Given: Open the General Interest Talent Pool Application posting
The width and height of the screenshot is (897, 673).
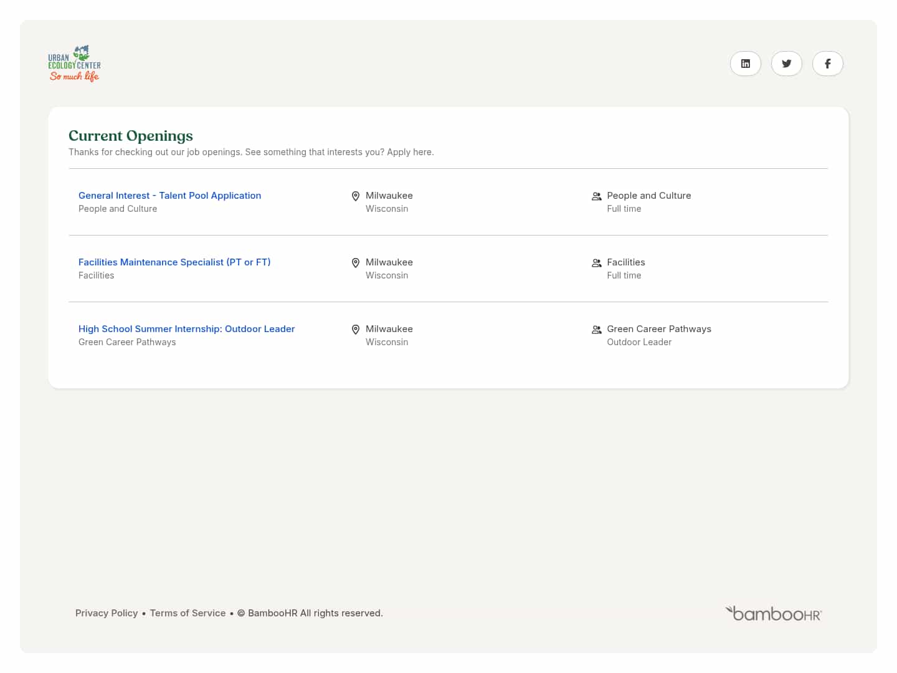Looking at the screenshot, I should [x=169, y=195].
